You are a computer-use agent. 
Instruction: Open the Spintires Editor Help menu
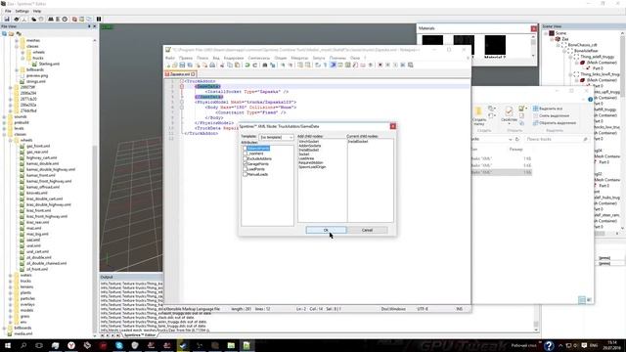point(37,11)
